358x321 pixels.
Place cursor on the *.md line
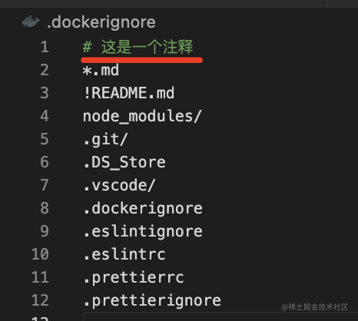click(x=101, y=70)
